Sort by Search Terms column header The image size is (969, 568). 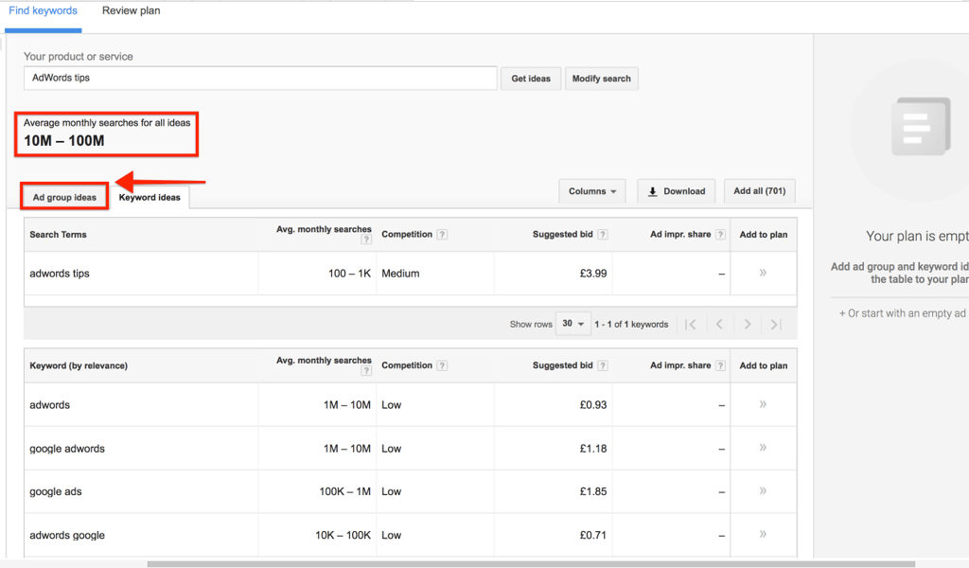point(58,235)
